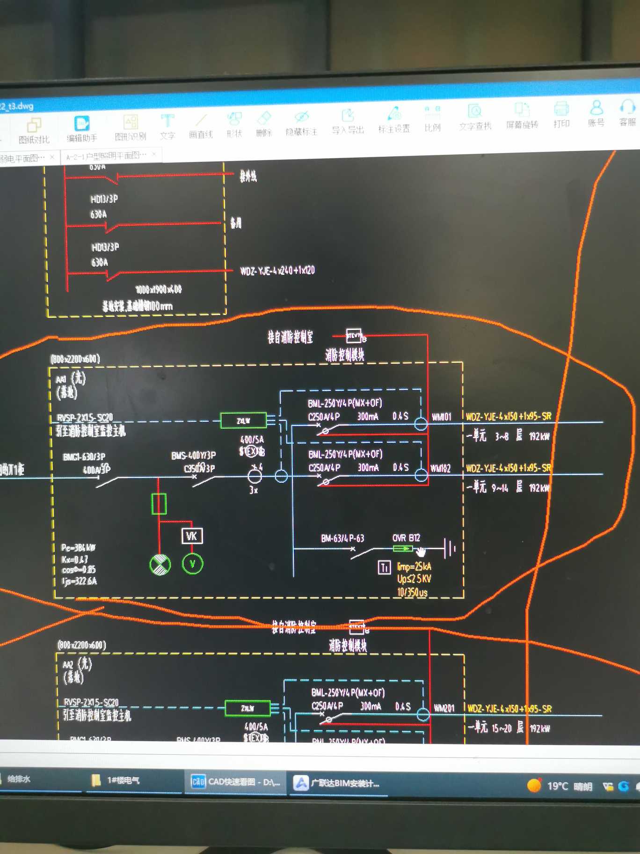The image size is (640, 854).
Task: Click the green V voltmeter circle
Action: (192, 564)
